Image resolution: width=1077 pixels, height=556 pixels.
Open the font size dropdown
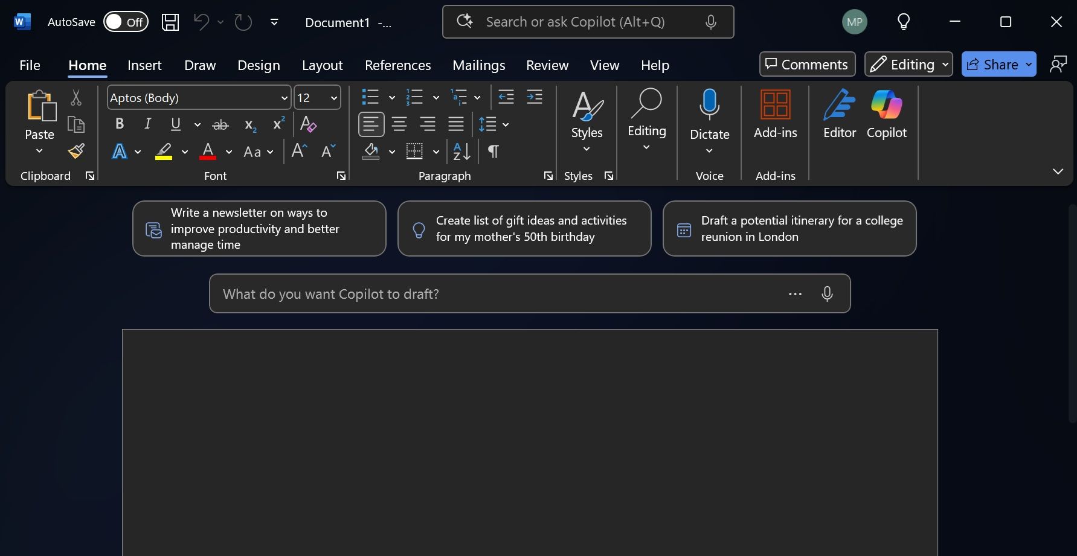[333, 98]
